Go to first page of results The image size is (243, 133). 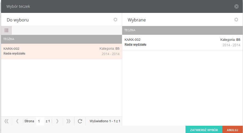(6, 121)
